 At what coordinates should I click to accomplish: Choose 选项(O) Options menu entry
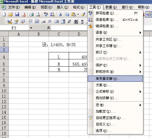(x=115, y=131)
